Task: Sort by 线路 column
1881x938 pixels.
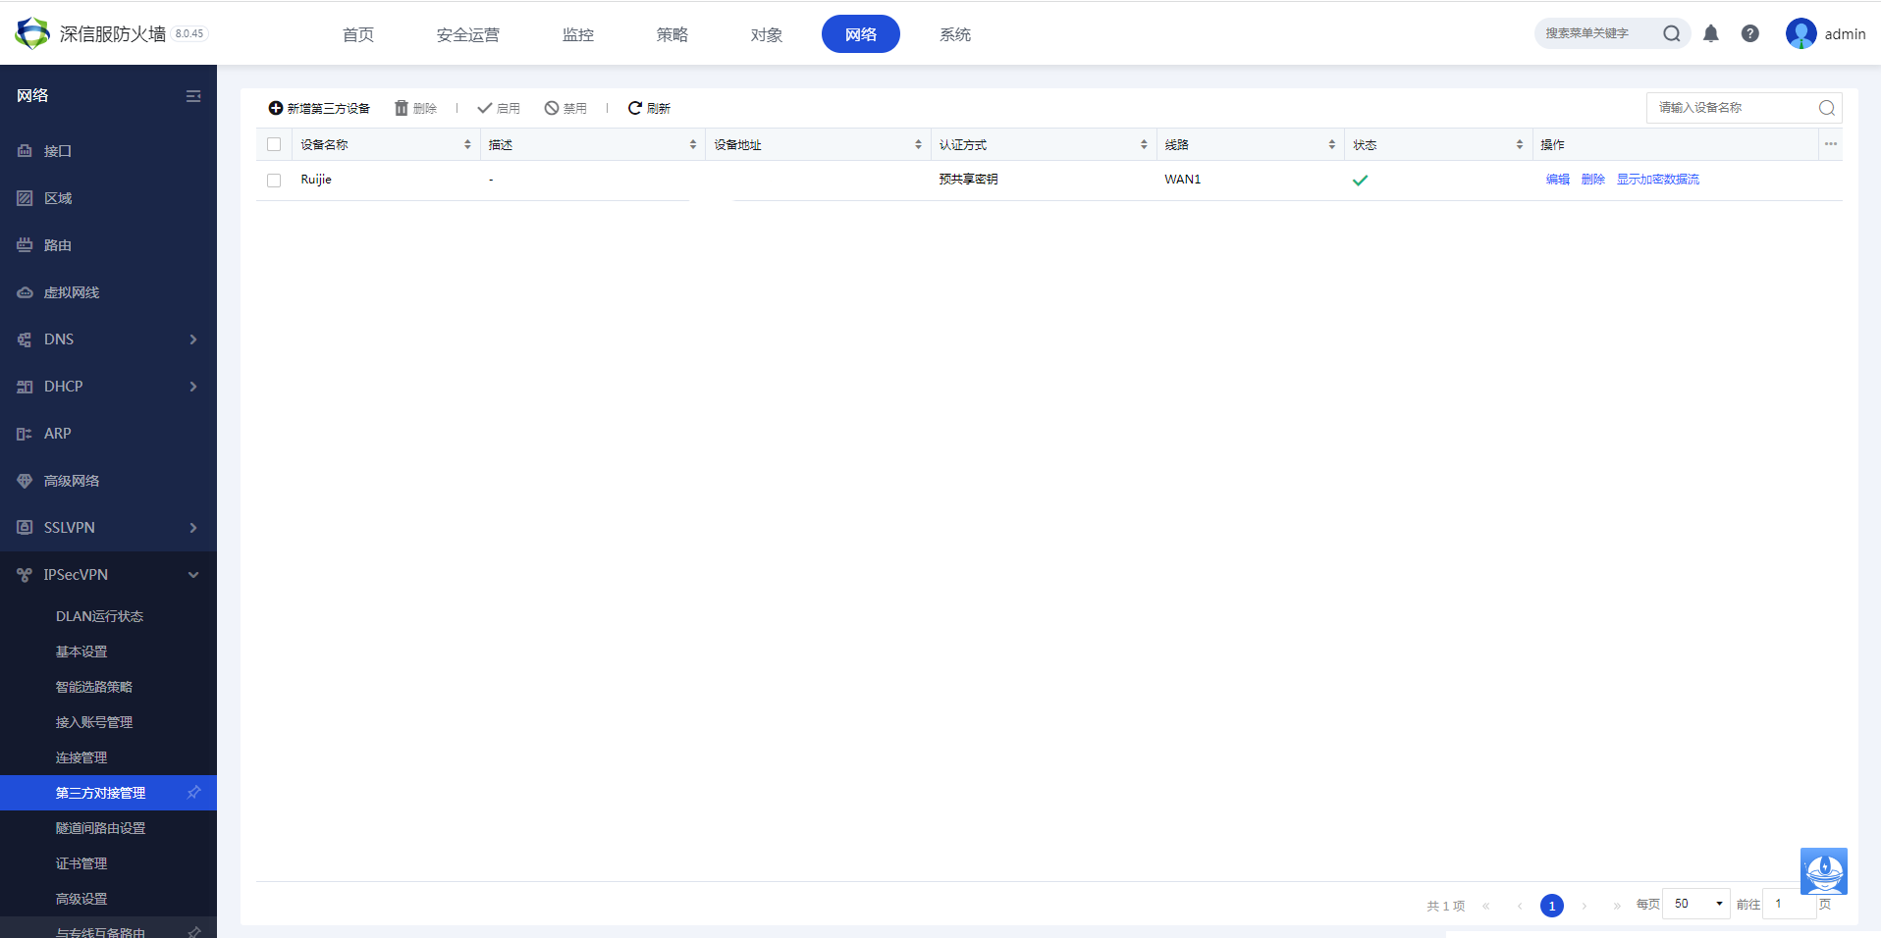Action: 1332,144
